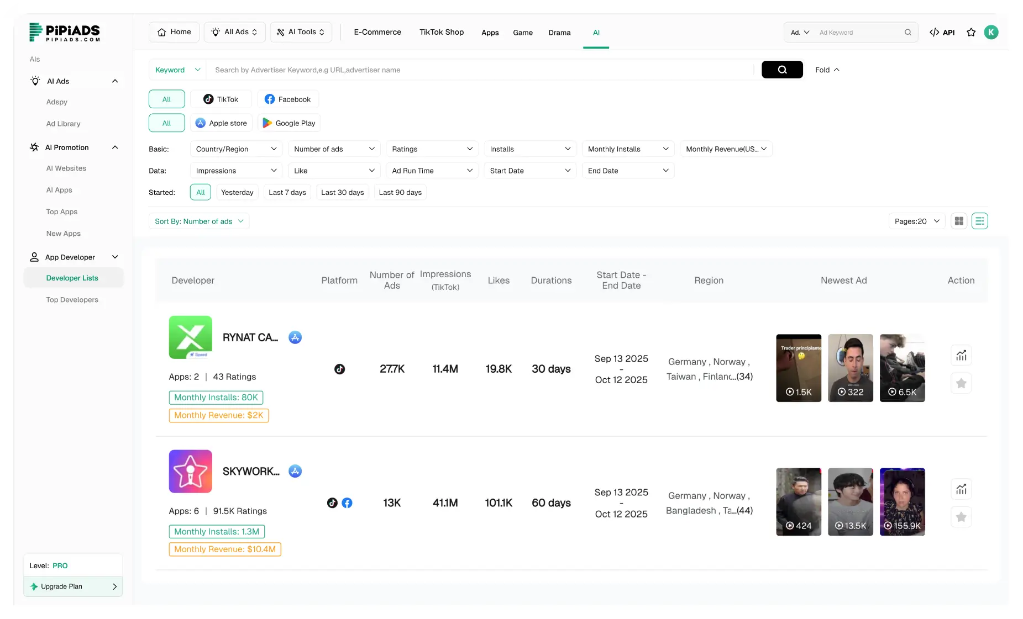Open the 155.9K views ad thumbnail
Image resolution: width=1023 pixels, height=619 pixels.
(903, 501)
